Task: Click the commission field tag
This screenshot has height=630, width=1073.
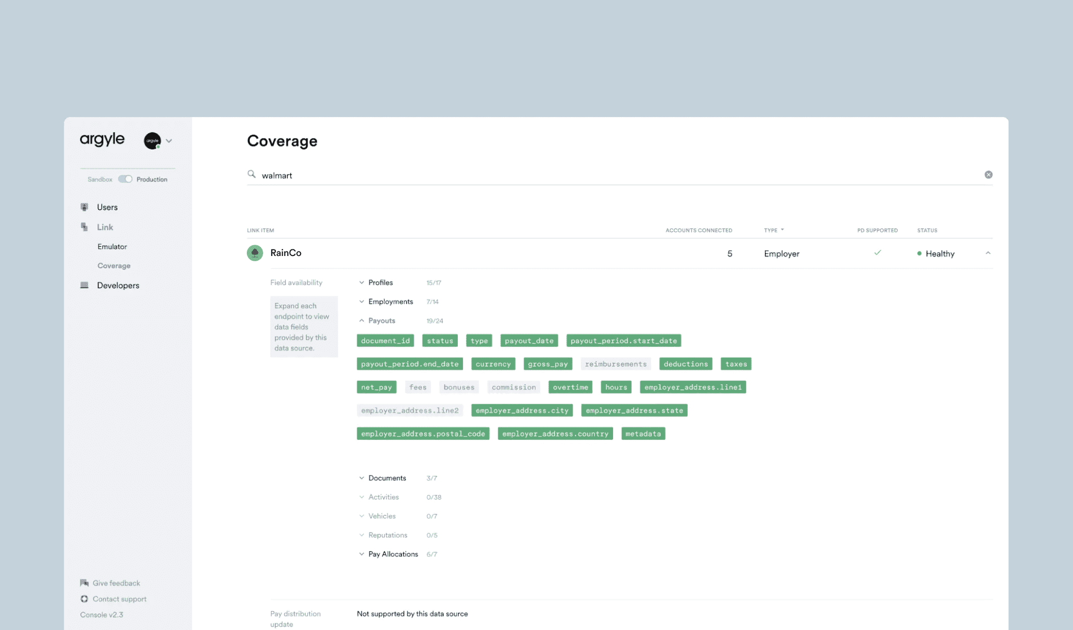Action: click(514, 387)
